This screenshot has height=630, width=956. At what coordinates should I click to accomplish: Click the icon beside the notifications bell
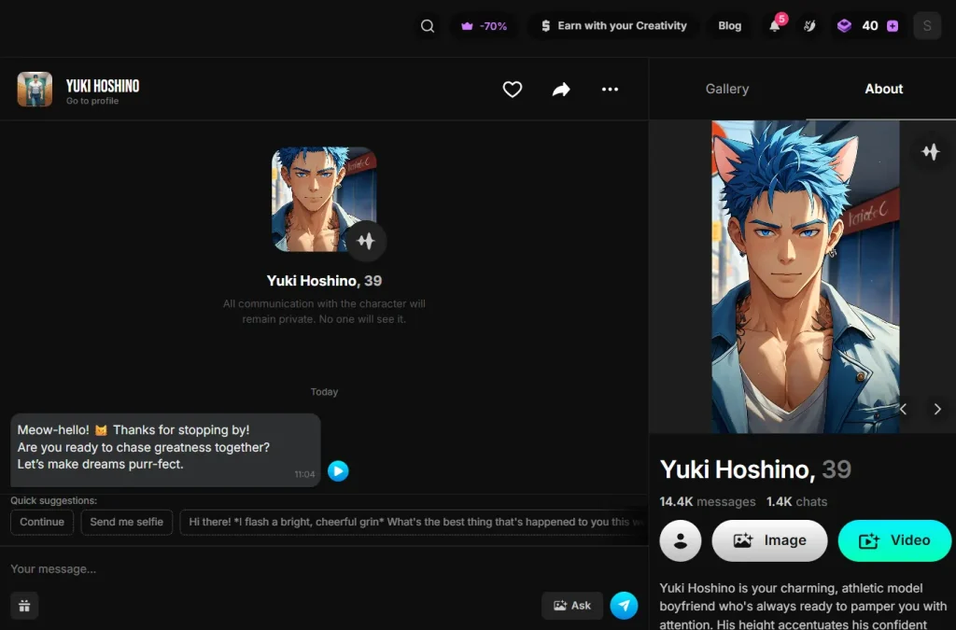point(809,26)
